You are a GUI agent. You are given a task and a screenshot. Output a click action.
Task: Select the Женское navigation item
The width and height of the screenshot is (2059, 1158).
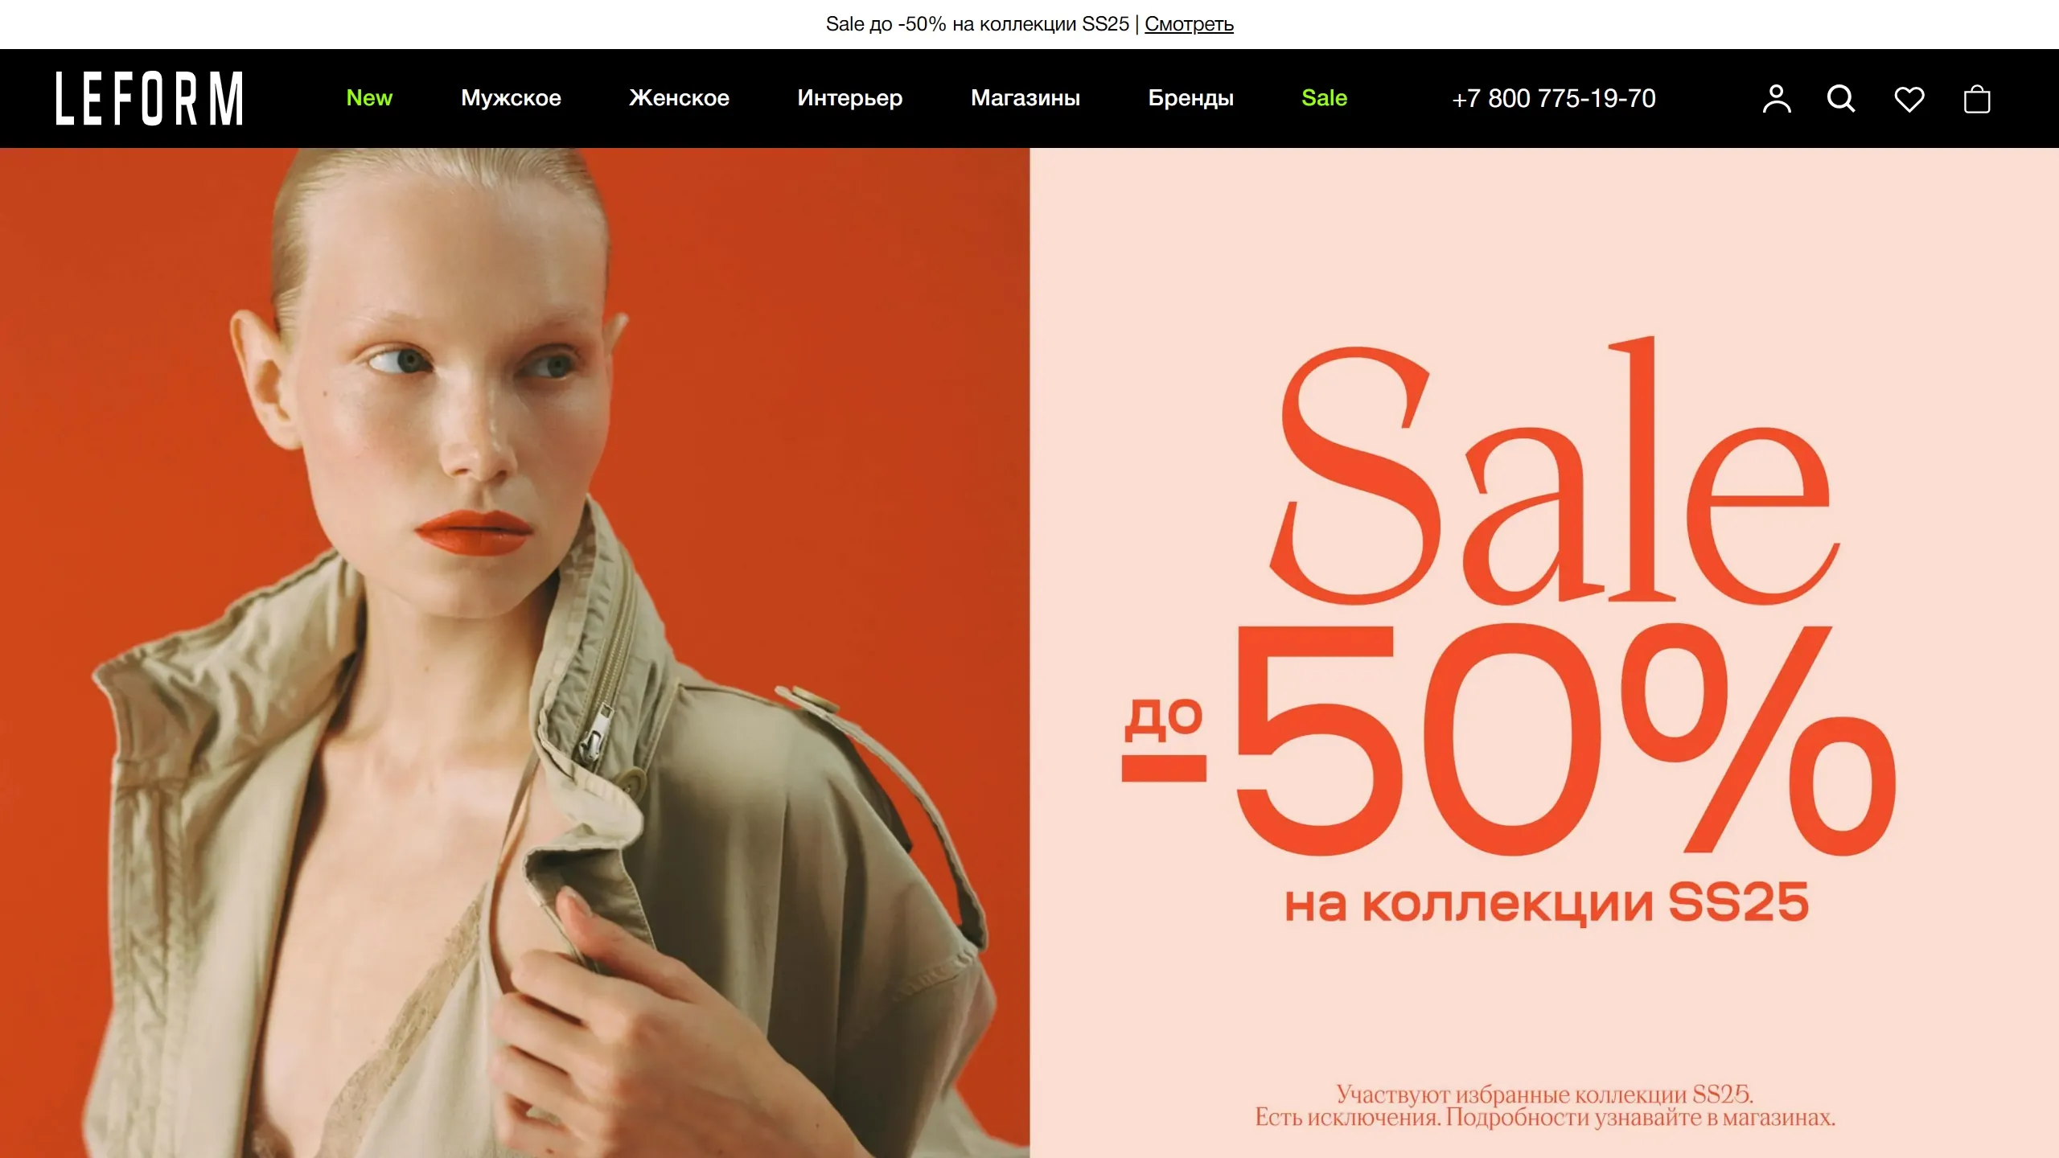[x=679, y=98]
